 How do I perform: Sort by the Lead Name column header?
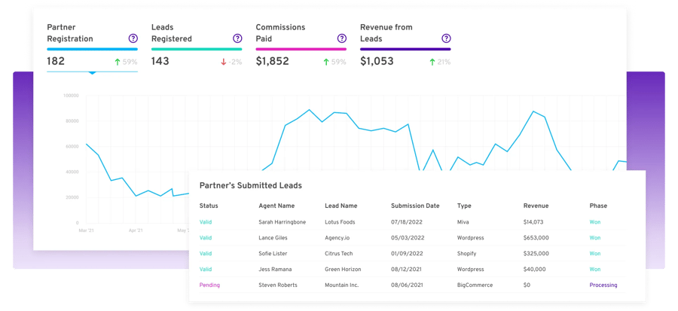click(x=341, y=206)
